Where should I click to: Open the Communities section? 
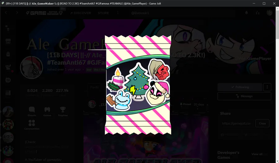32,125
